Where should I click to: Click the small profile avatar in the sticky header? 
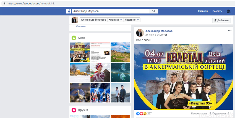pos(74,20)
